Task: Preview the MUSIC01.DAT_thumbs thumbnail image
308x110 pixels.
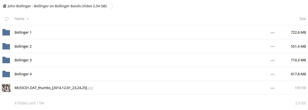Action: tap(6, 88)
